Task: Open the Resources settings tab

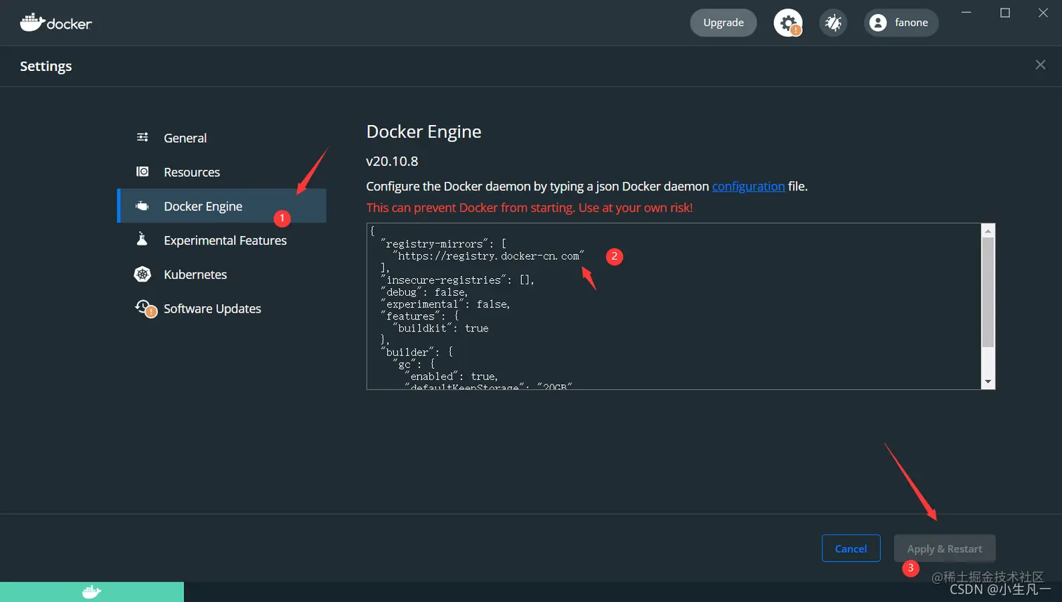Action: tap(222, 172)
